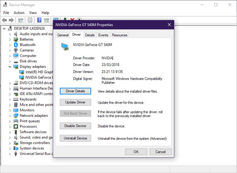Screen dimensions: 237x173
Task: Switch to the Events tab
Action: (x=103, y=35)
